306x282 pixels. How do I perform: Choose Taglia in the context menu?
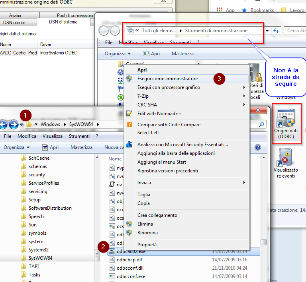click(x=144, y=195)
